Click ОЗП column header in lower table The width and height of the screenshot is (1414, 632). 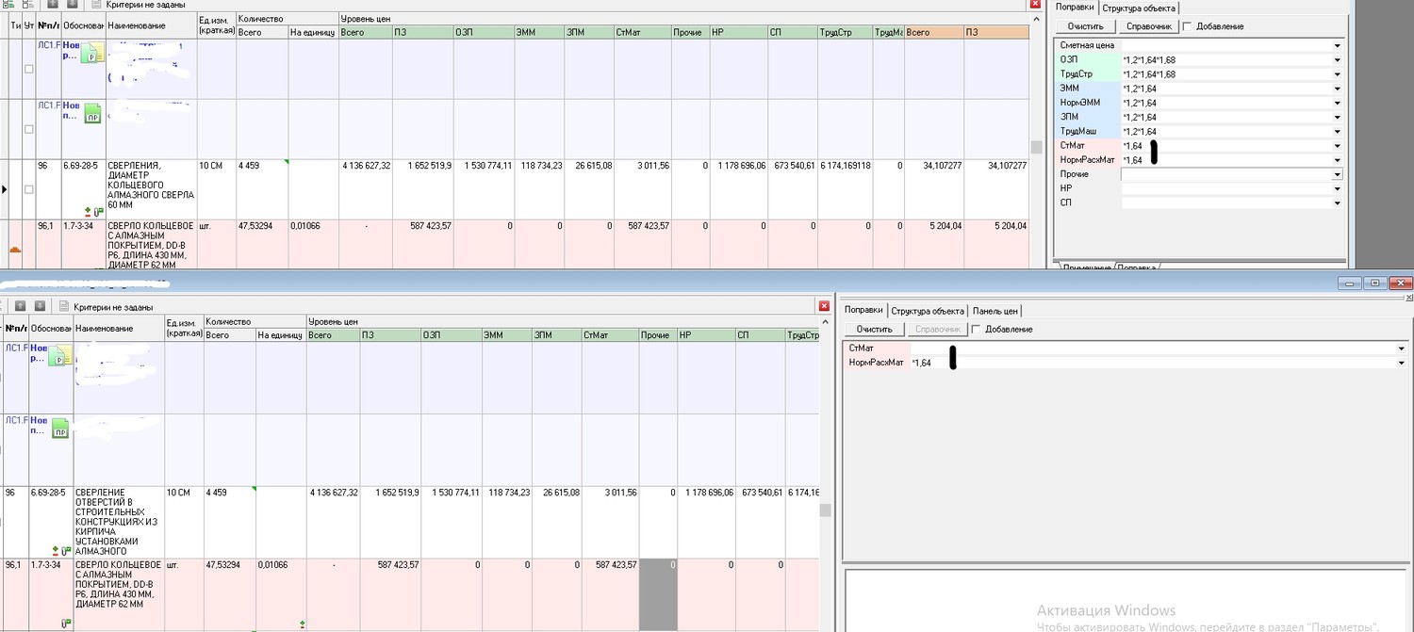click(x=451, y=334)
